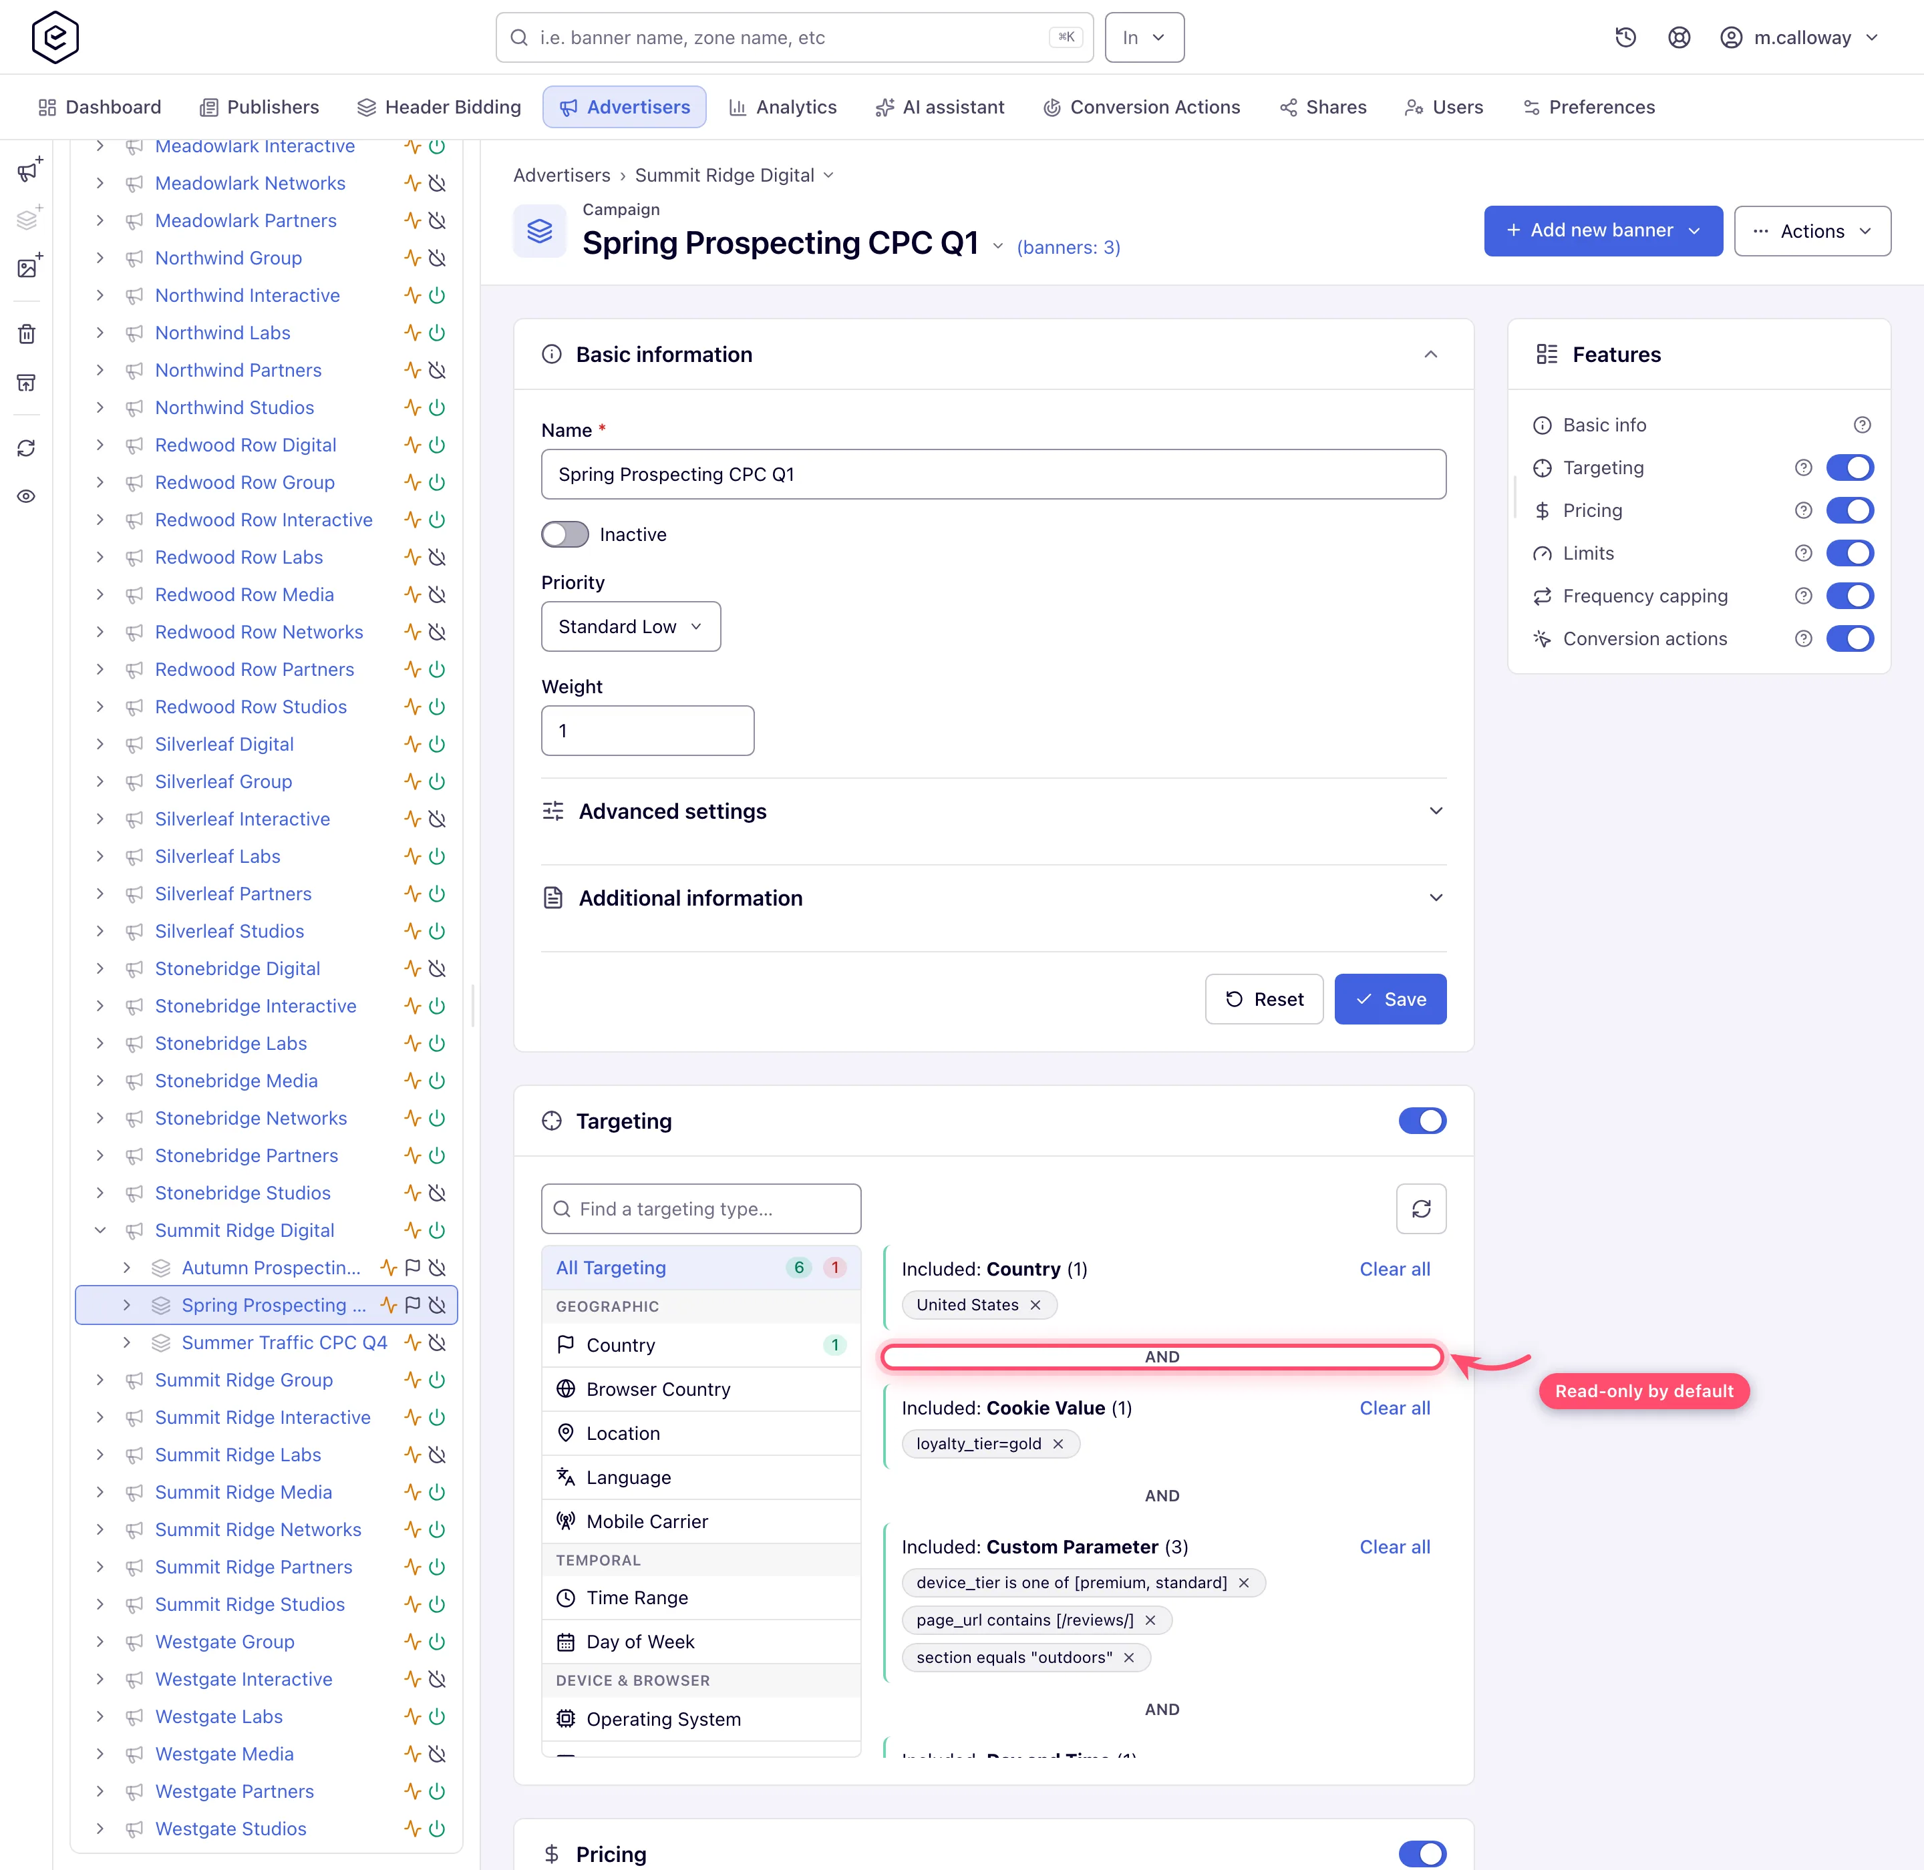The height and width of the screenshot is (1870, 1924).
Task: Expand Additional information section
Action: point(993,898)
